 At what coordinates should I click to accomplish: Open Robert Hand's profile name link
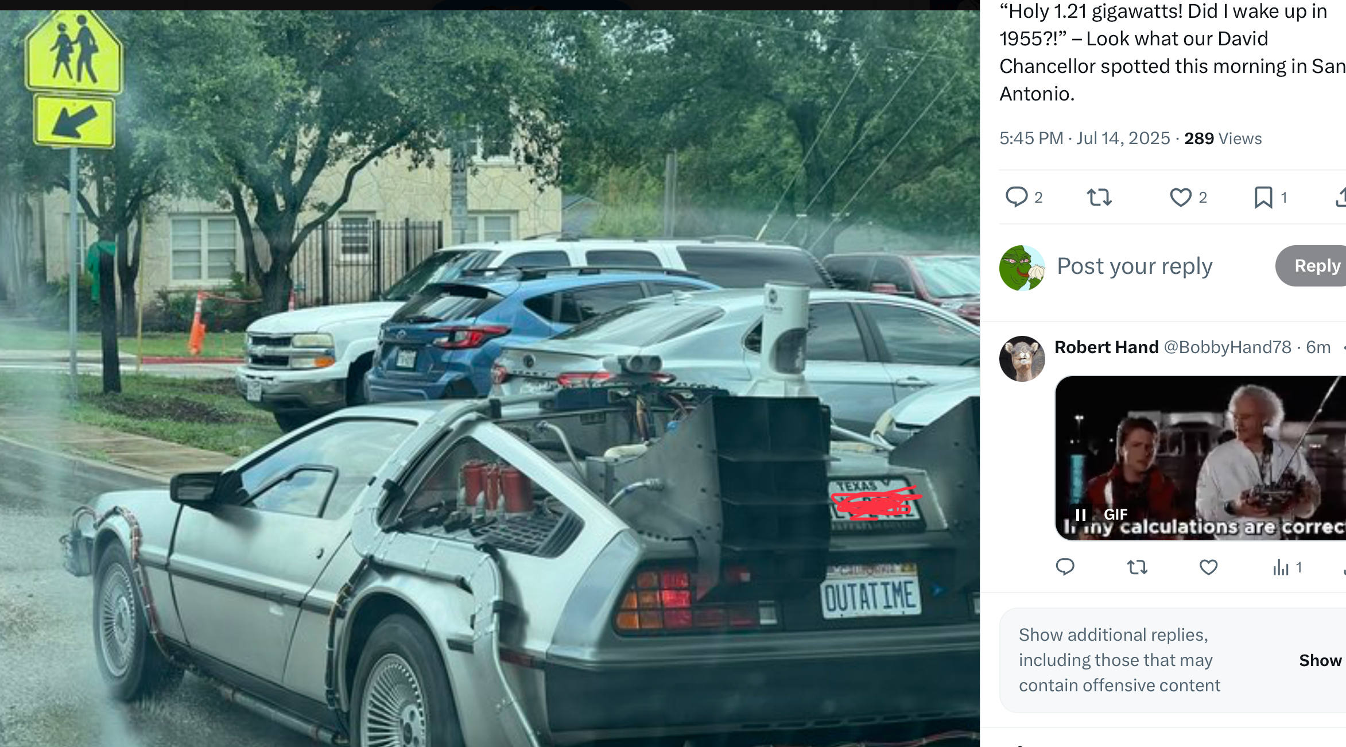point(1106,347)
